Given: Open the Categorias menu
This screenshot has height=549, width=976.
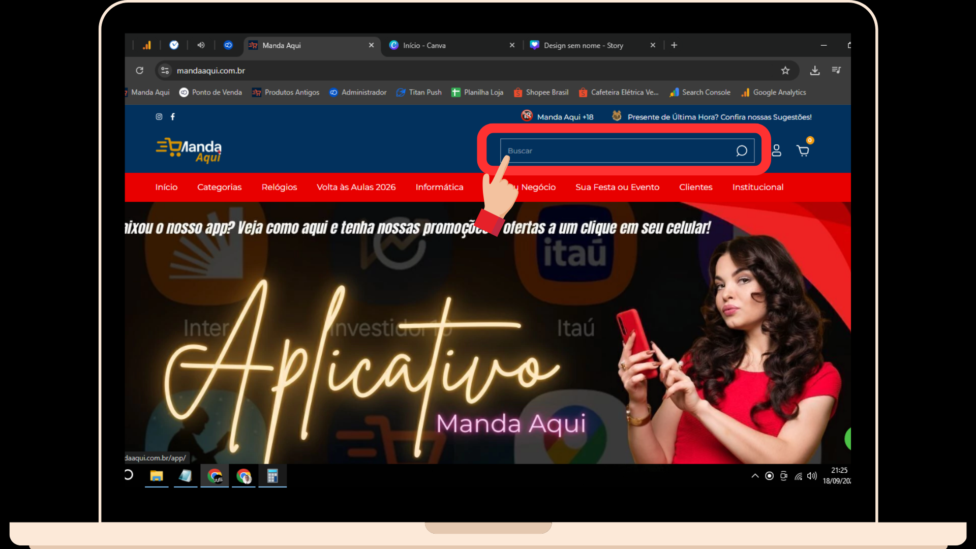Looking at the screenshot, I should 219,187.
